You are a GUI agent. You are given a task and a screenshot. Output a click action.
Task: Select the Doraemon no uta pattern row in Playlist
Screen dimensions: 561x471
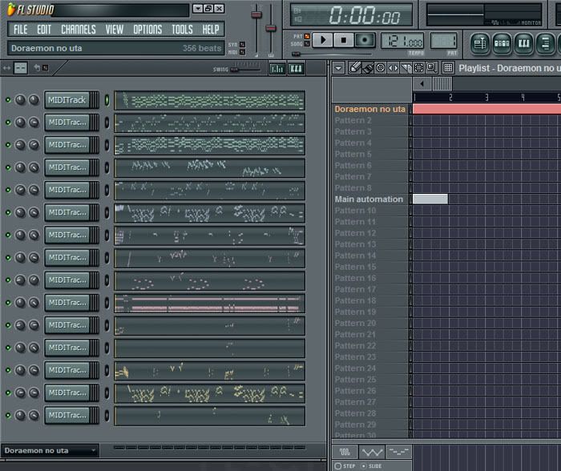[x=370, y=109]
